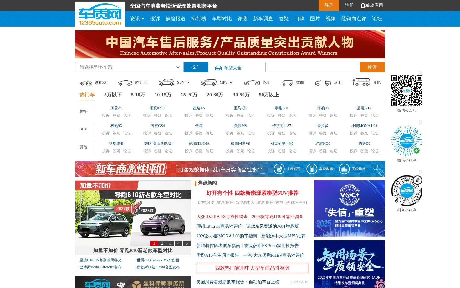Click the 找车 button

196,67
